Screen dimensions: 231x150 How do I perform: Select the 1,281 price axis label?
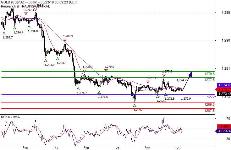[x=226, y=68]
